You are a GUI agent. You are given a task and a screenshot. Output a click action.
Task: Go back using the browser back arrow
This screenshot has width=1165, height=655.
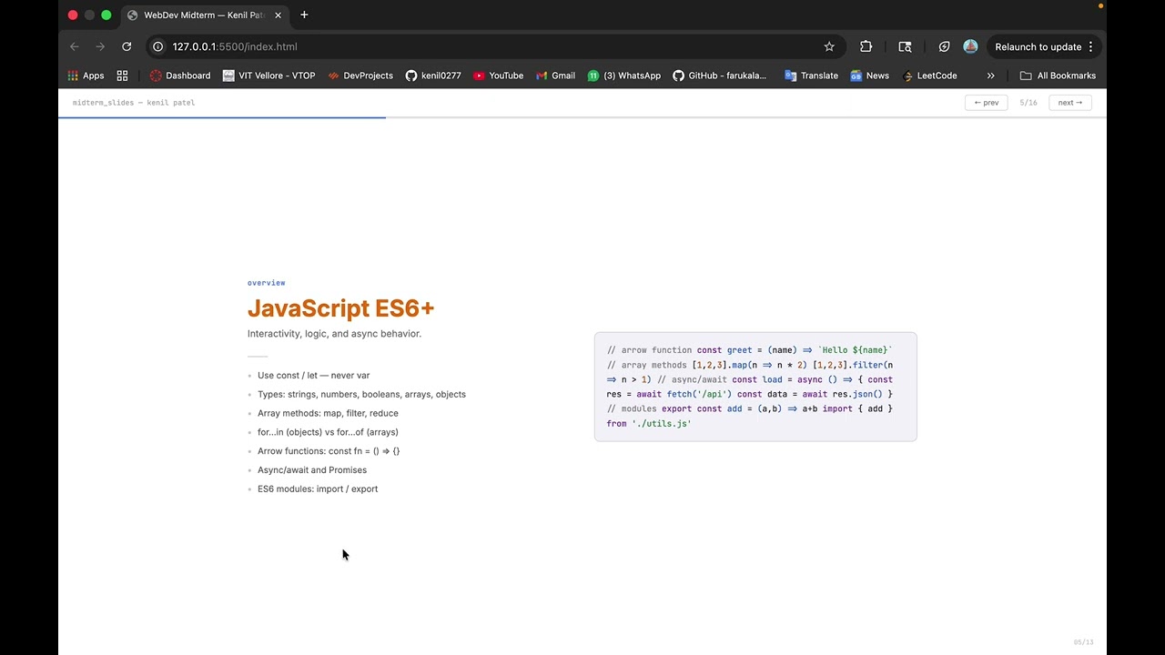pyautogui.click(x=75, y=46)
